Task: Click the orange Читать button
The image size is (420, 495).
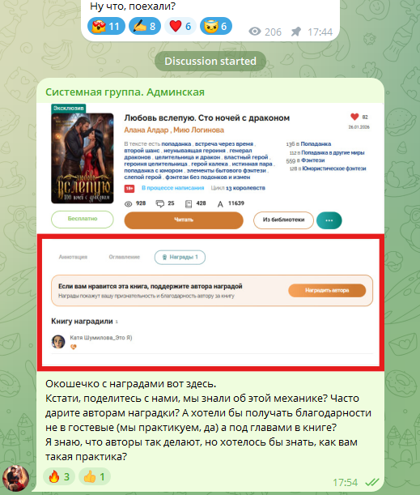Action: coord(184,220)
